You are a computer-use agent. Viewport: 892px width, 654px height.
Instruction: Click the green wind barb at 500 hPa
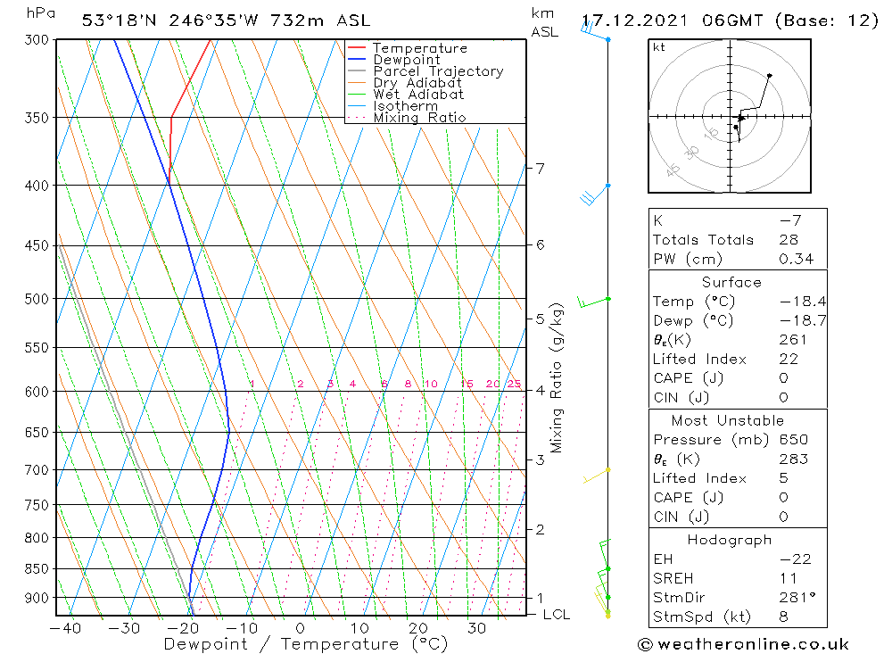pyautogui.click(x=593, y=302)
